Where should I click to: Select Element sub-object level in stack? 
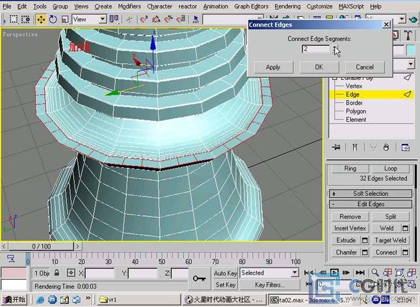pyautogui.click(x=356, y=120)
